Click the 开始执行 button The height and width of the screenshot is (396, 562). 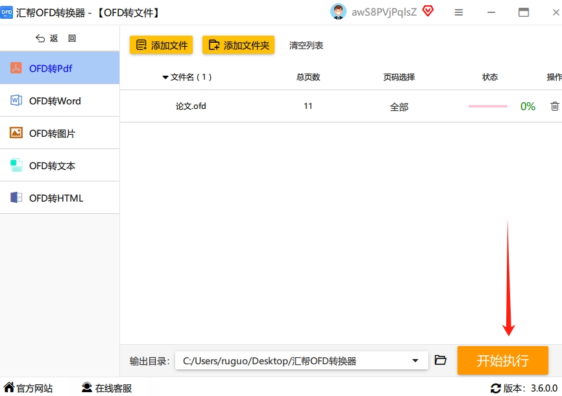(502, 360)
